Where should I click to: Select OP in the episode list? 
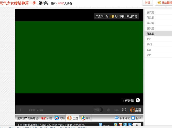pos(158,55)
